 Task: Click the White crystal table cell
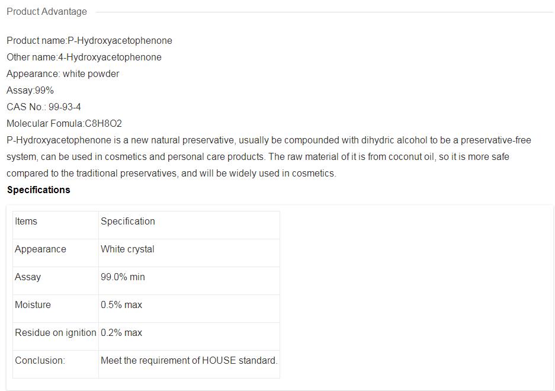click(127, 249)
